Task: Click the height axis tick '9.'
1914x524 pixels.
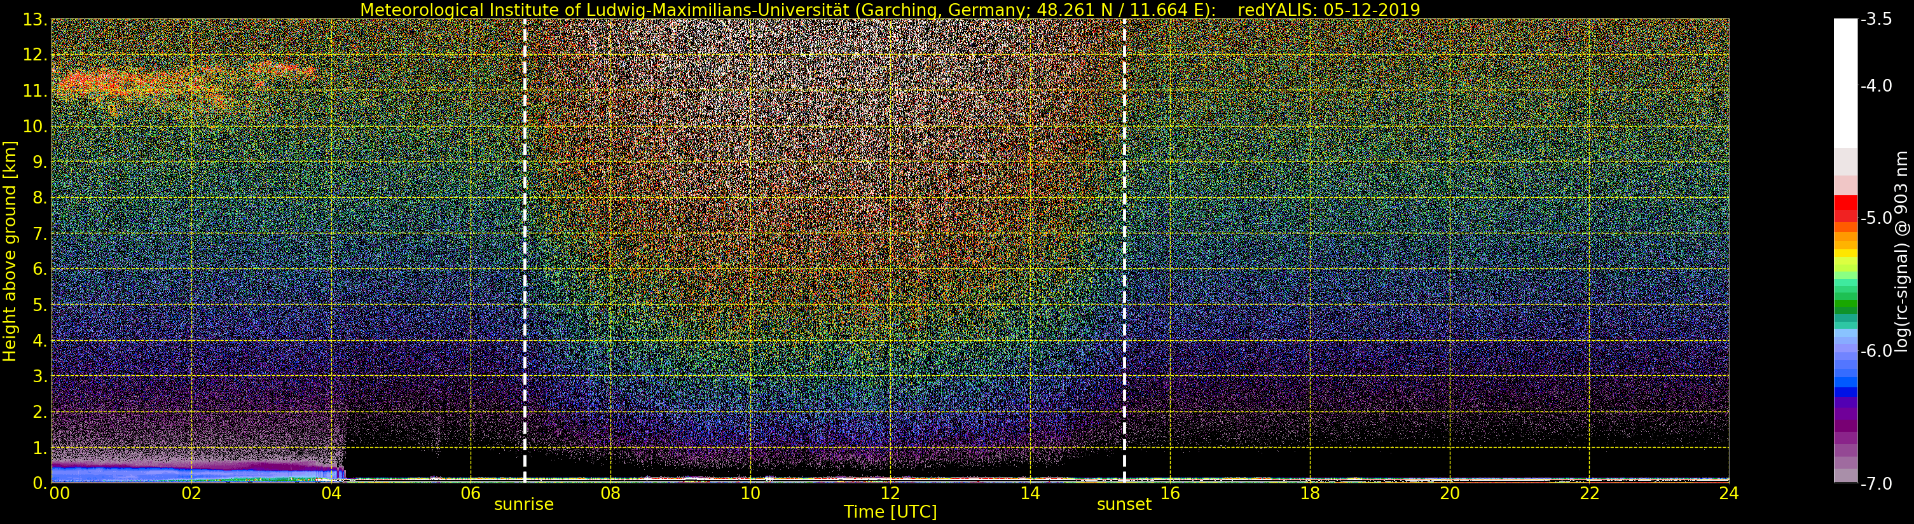Action: pos(39,162)
